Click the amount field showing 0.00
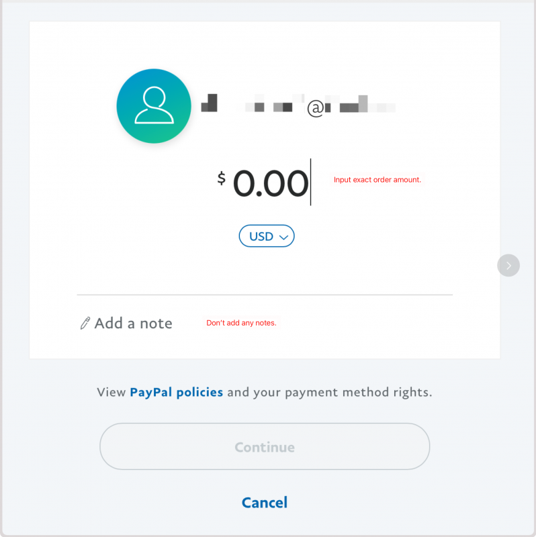 click(271, 183)
